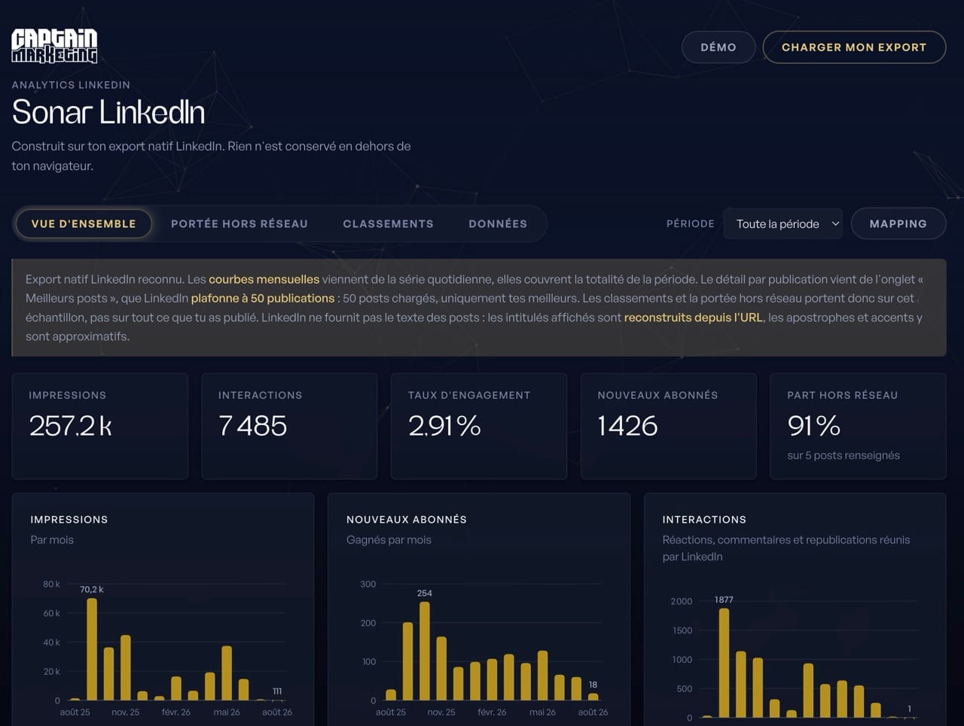Open the MAPPING settings

click(x=898, y=223)
